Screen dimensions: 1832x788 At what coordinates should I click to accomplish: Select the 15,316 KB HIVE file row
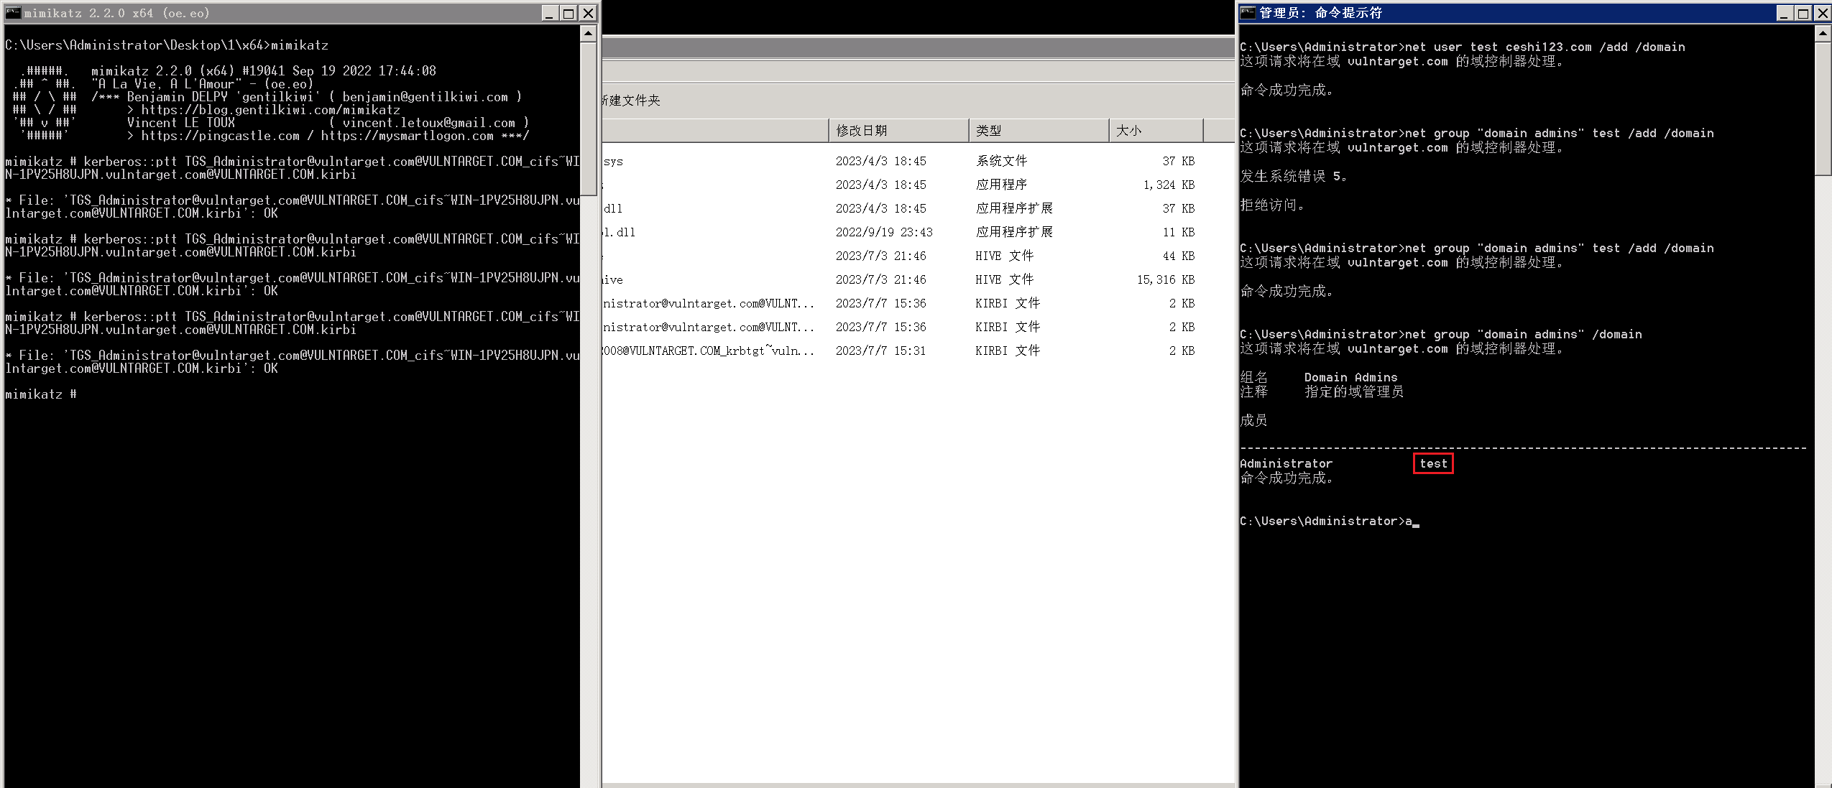click(902, 279)
